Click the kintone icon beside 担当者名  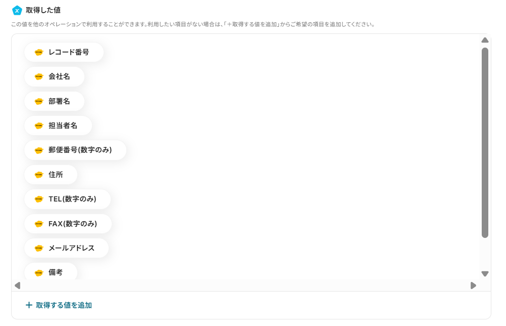pyautogui.click(x=39, y=126)
